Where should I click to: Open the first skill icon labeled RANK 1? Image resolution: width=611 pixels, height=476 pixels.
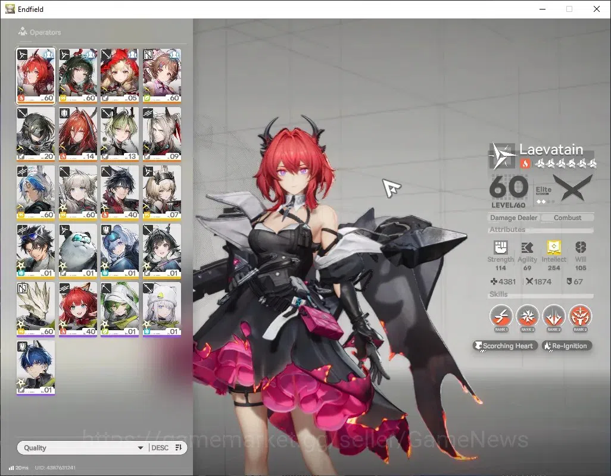(x=501, y=317)
